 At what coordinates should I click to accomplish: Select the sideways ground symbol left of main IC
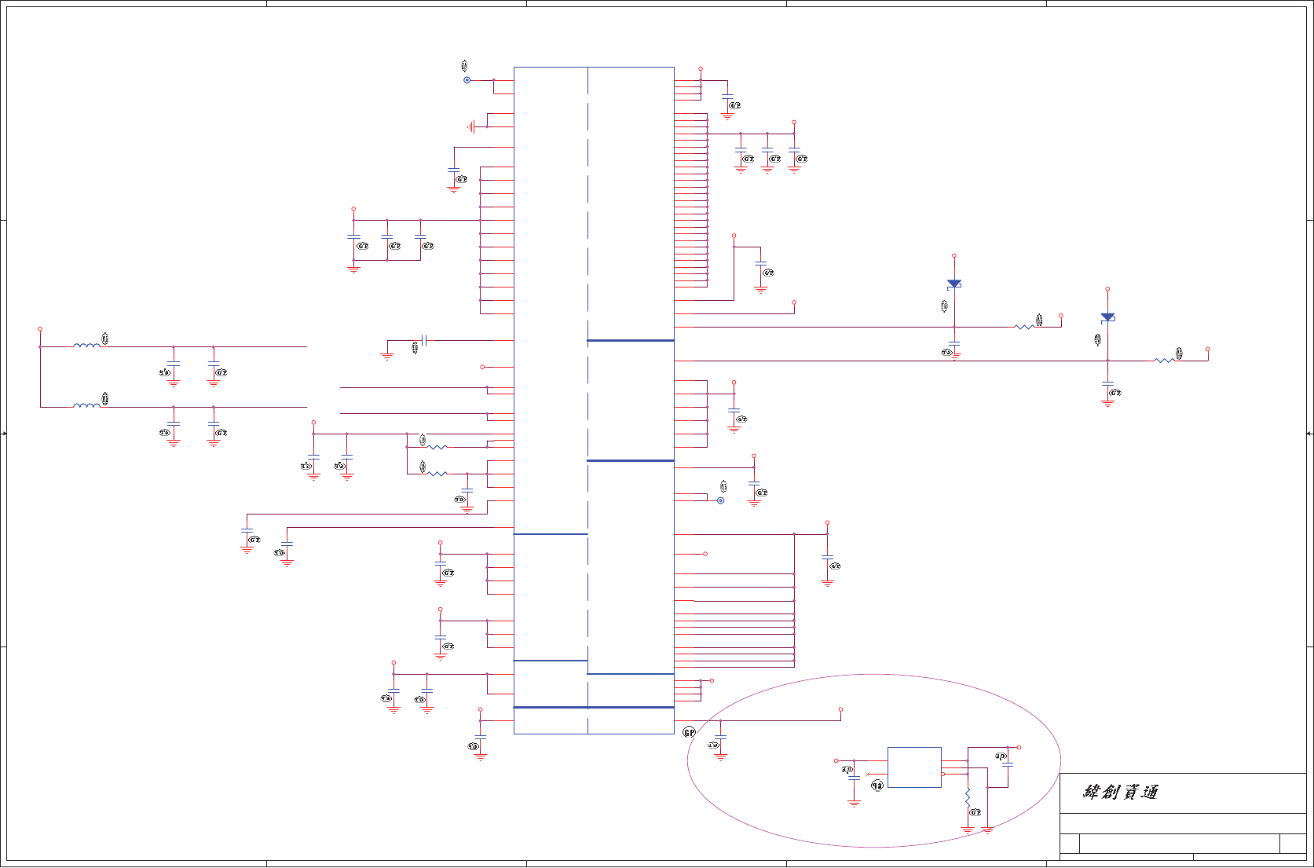pos(471,126)
